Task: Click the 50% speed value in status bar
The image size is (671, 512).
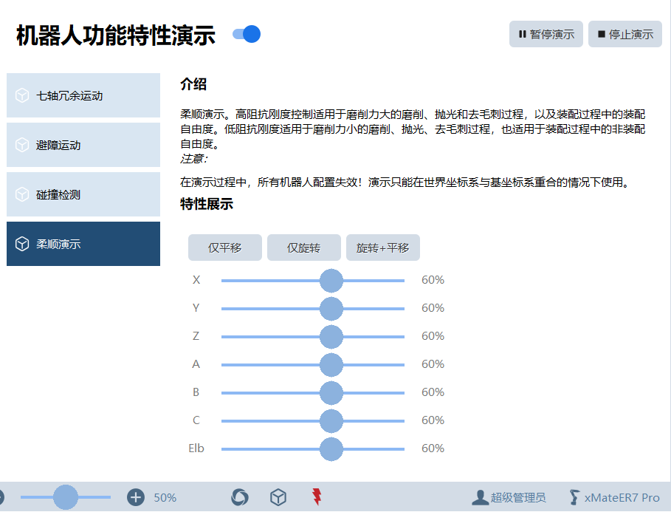Action: [x=165, y=497]
